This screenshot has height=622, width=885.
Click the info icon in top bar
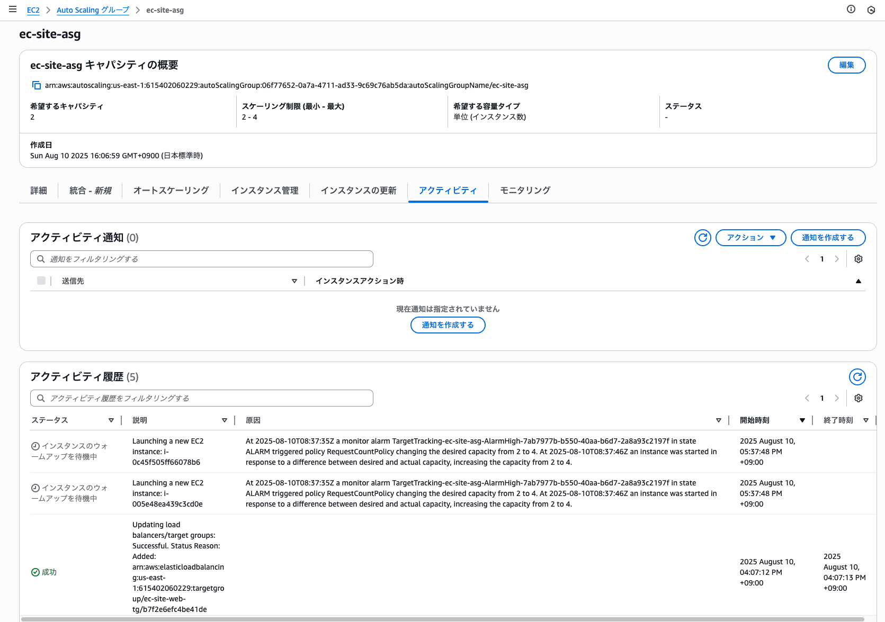851,10
